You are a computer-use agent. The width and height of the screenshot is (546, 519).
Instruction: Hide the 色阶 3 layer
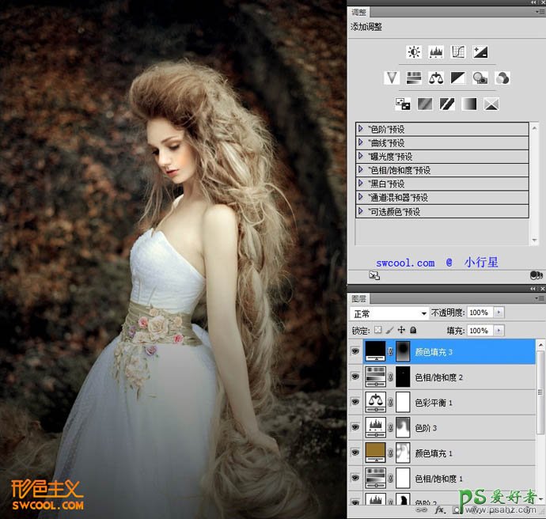[355, 428]
